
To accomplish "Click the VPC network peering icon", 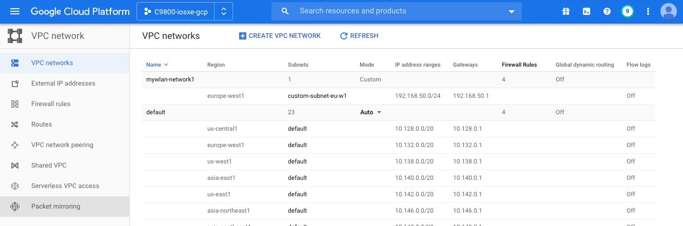I will click(15, 145).
